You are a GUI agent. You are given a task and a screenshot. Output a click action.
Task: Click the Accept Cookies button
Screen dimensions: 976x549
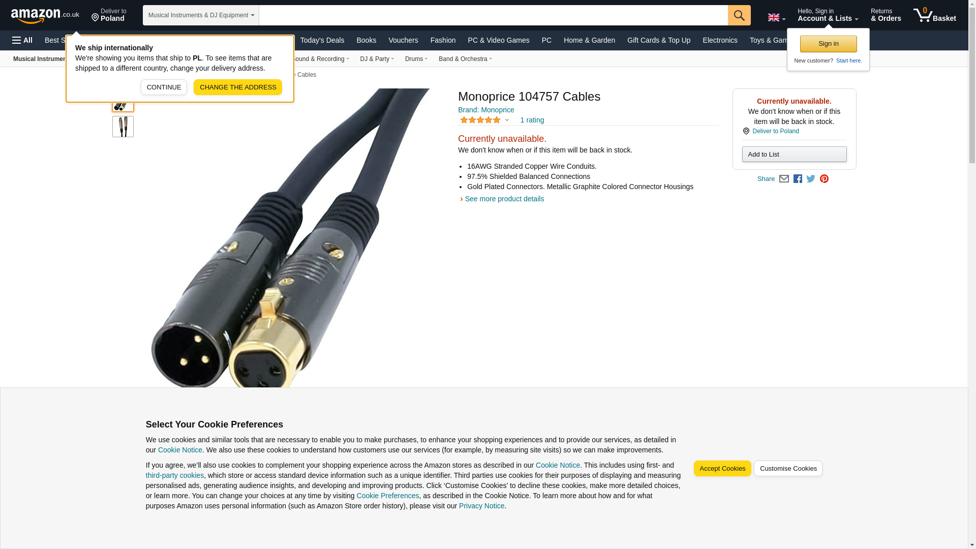tap(722, 468)
